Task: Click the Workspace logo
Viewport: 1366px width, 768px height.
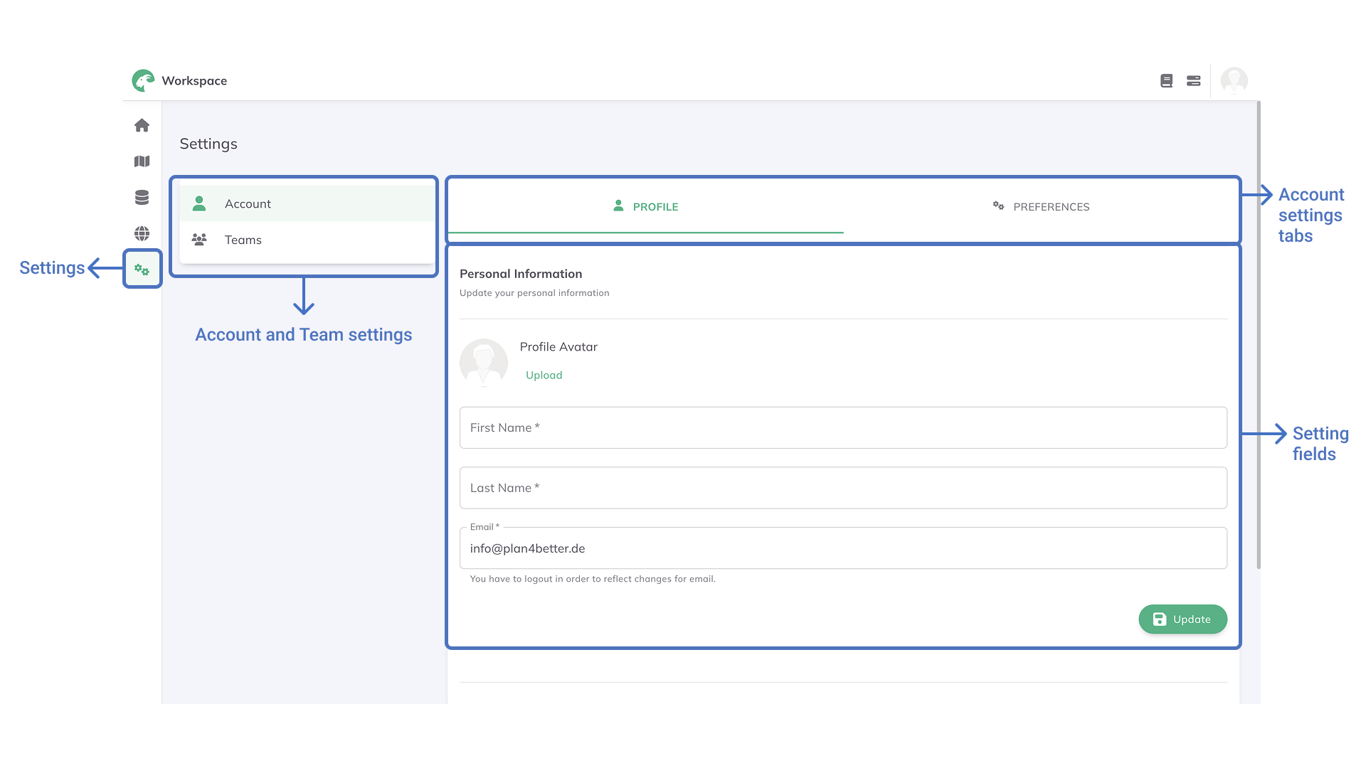Action: [143, 80]
